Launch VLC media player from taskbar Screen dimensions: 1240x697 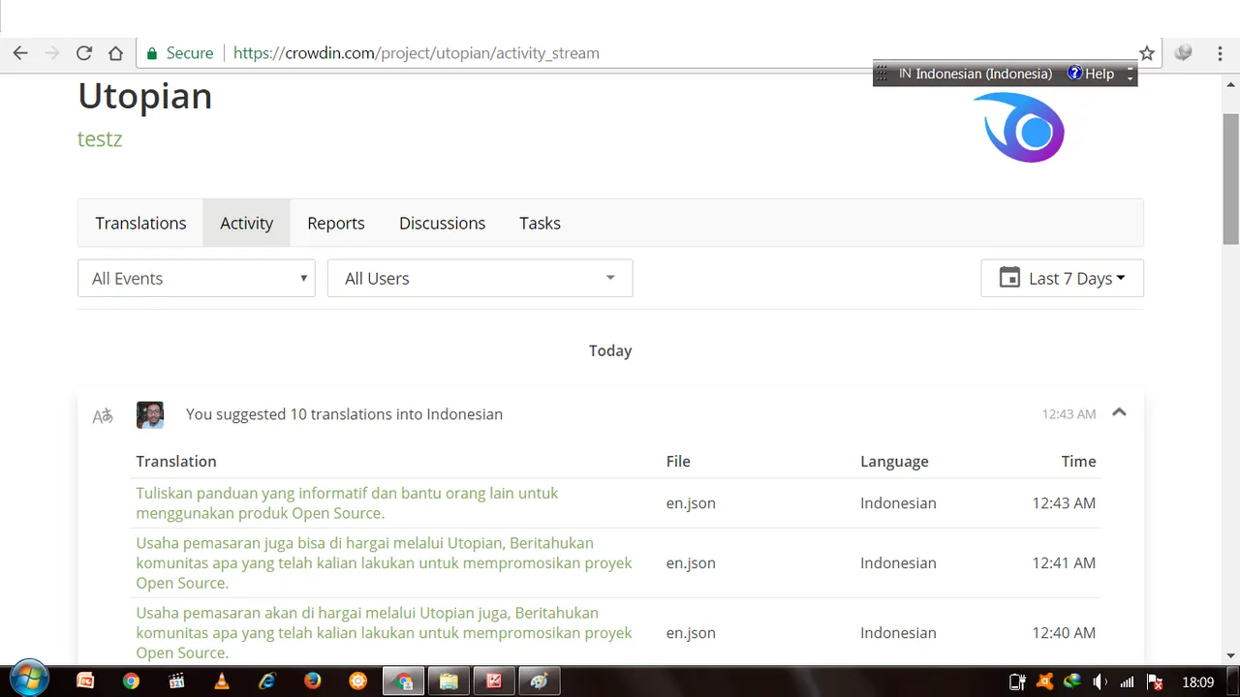tap(222, 682)
